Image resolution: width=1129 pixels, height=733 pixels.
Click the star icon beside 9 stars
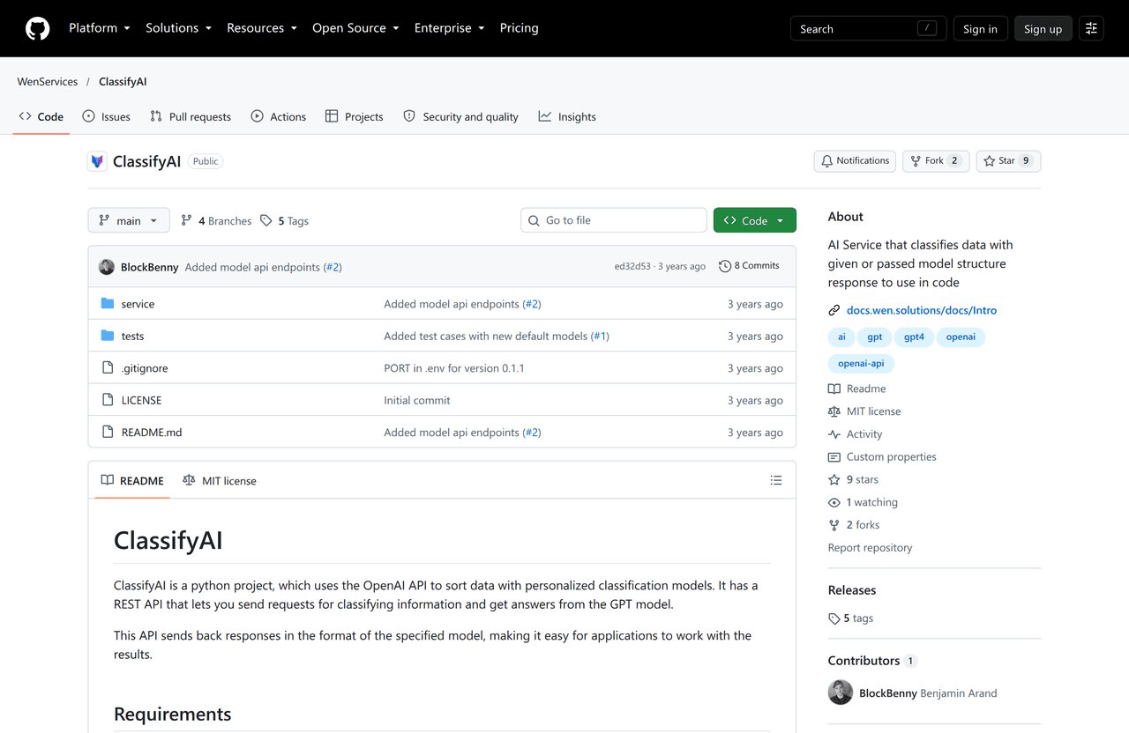point(834,479)
